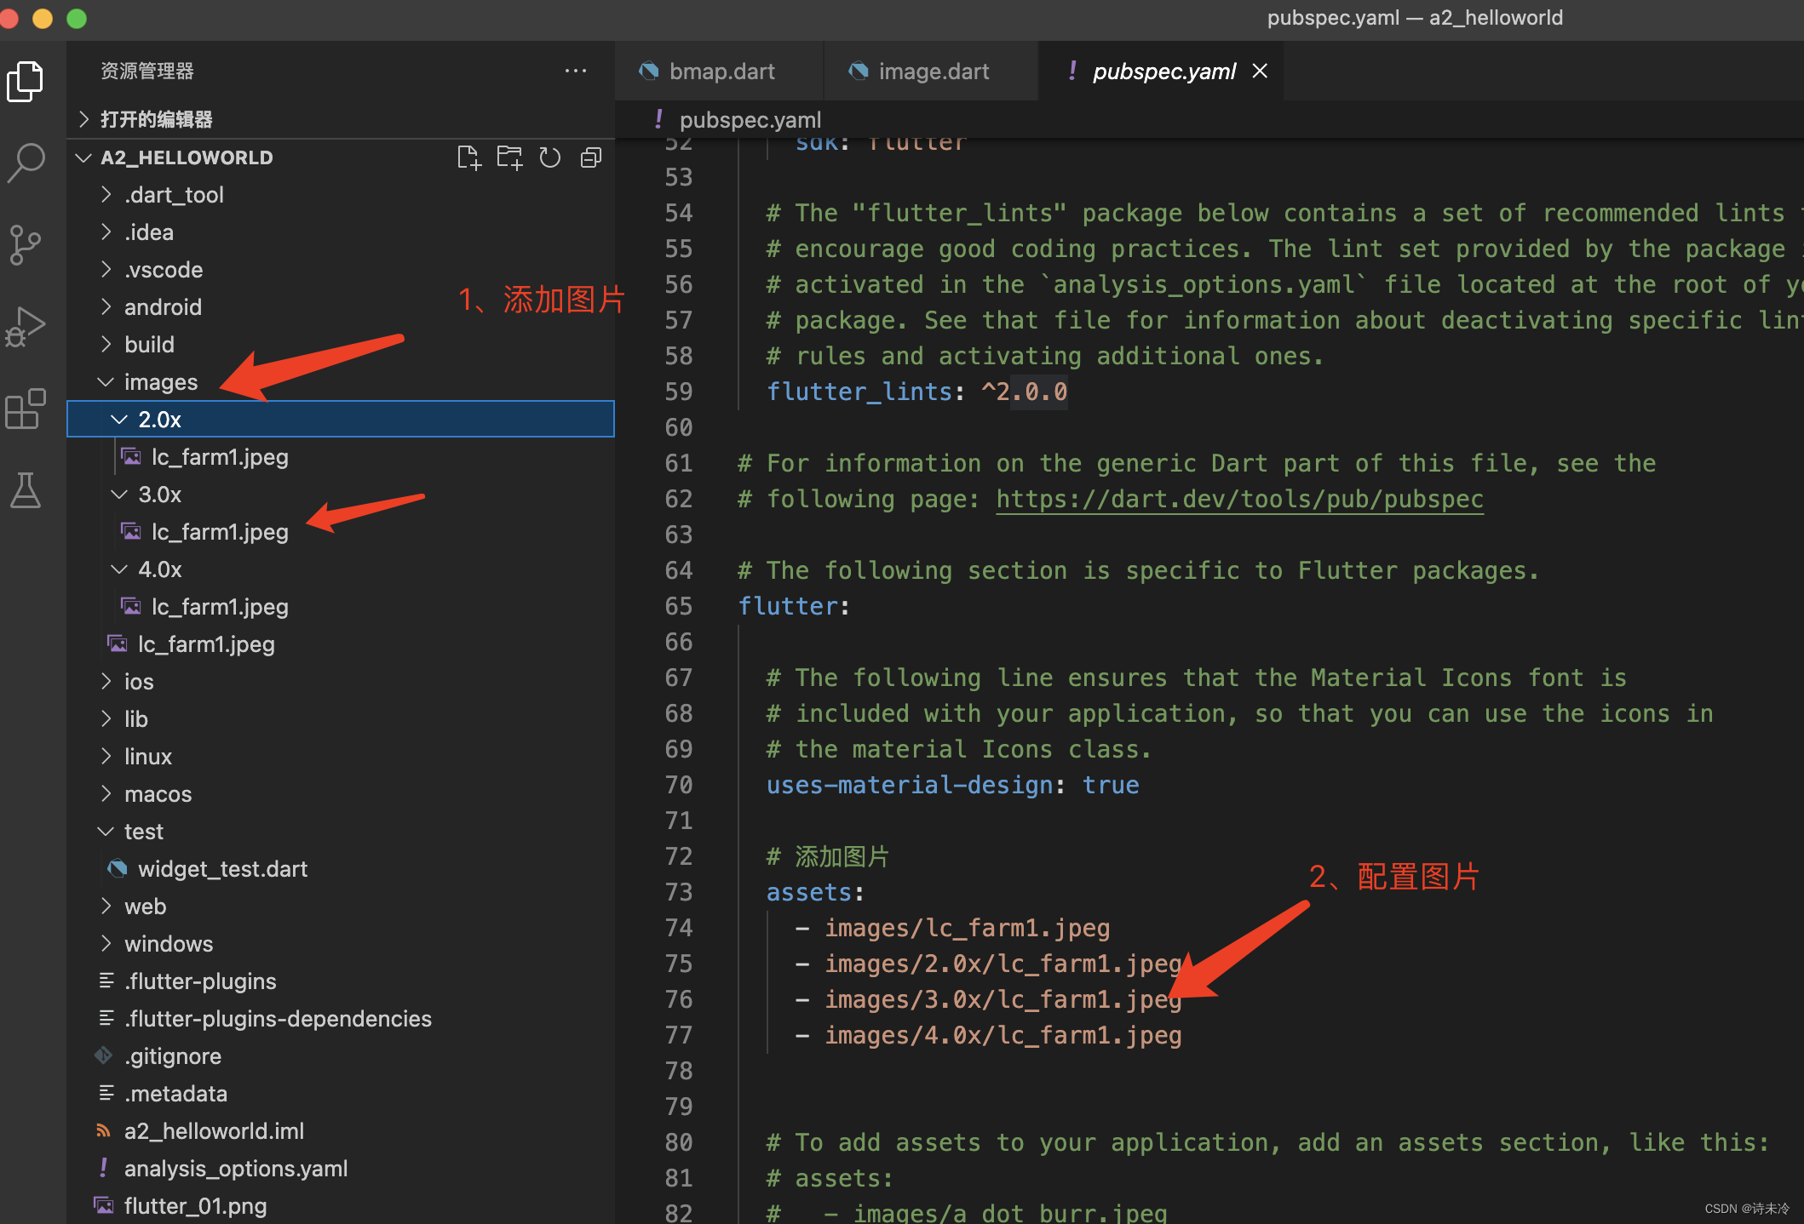The image size is (1804, 1224).
Task: Open the Run and Debug view
Action: coord(26,327)
